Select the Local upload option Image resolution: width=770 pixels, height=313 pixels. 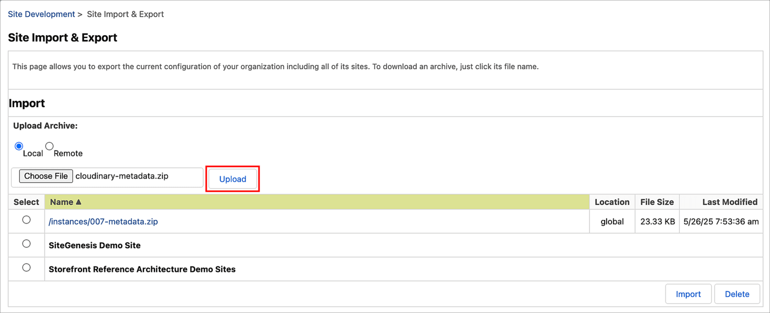(19, 146)
